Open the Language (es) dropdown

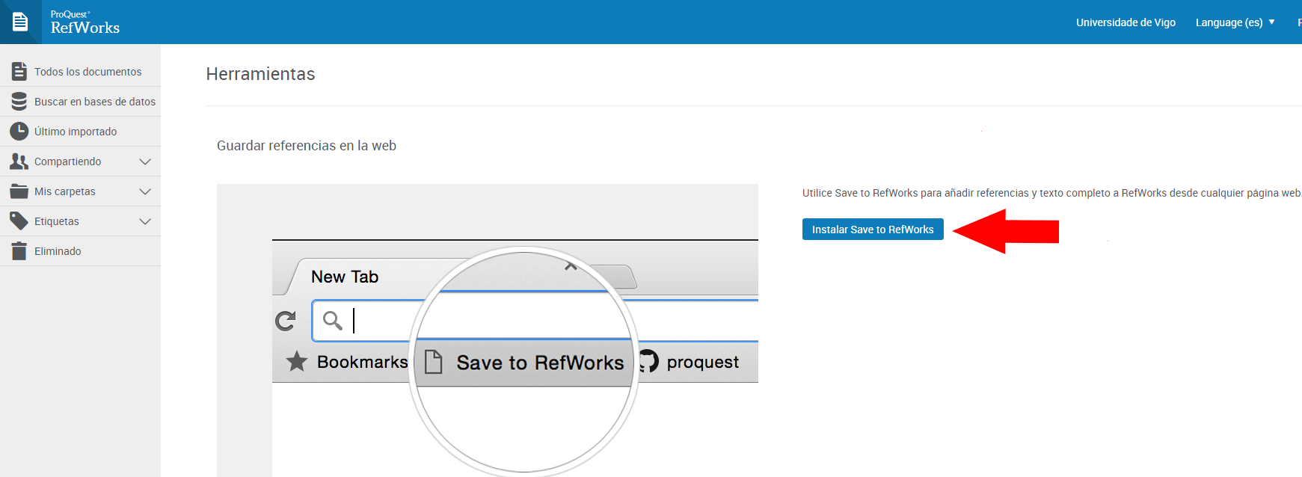1235,22
